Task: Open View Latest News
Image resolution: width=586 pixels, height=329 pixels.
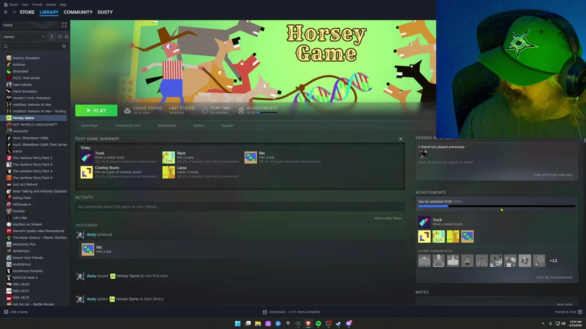Action: (388, 218)
